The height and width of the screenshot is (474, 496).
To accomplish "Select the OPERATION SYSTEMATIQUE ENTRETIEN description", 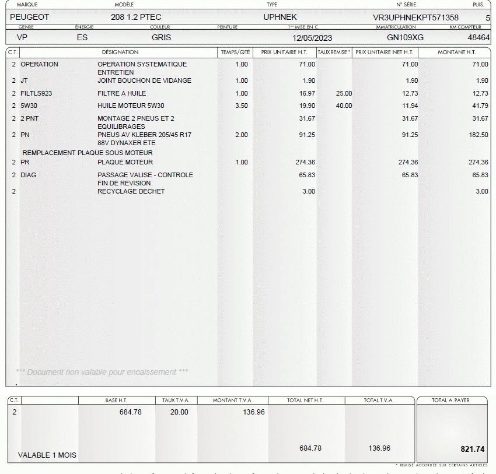I will coord(142,68).
